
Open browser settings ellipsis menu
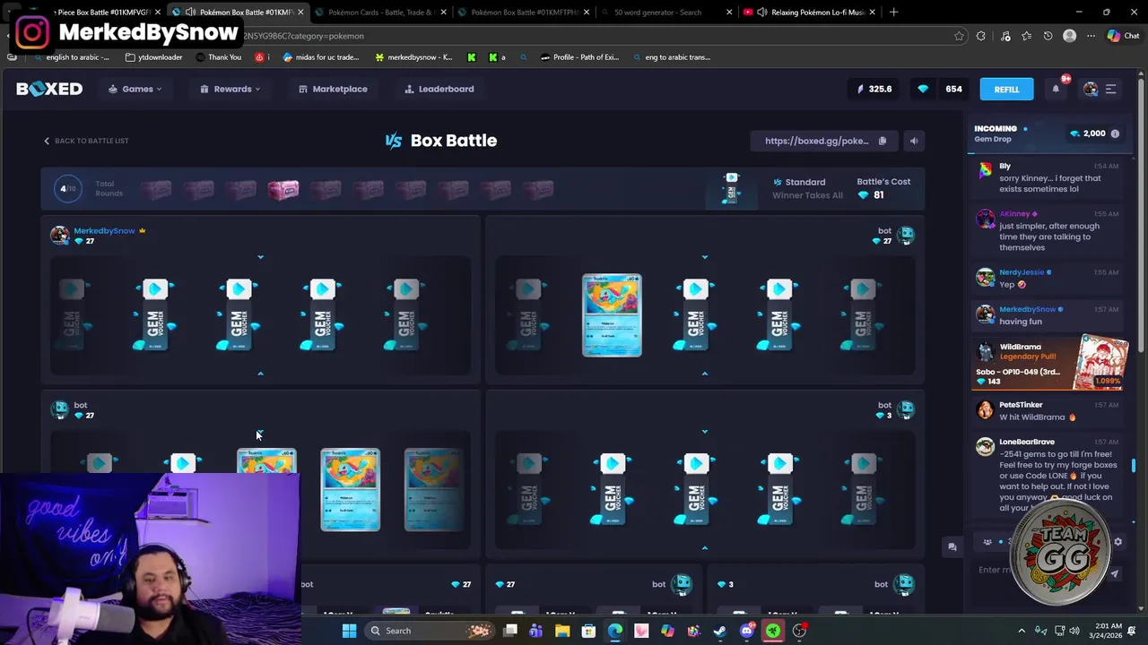1091,36
